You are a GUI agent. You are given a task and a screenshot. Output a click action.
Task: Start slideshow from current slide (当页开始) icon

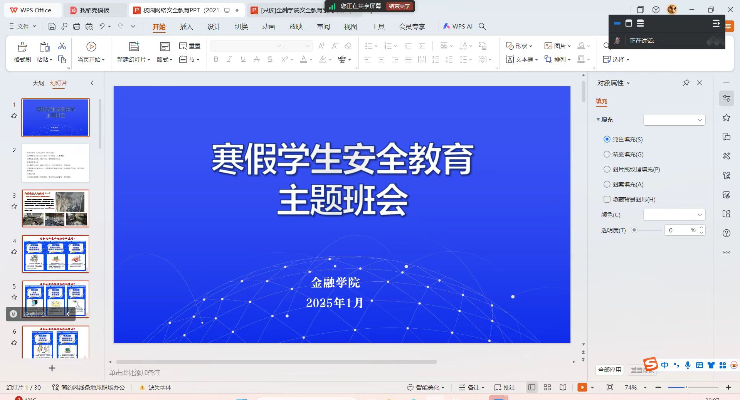(91, 47)
